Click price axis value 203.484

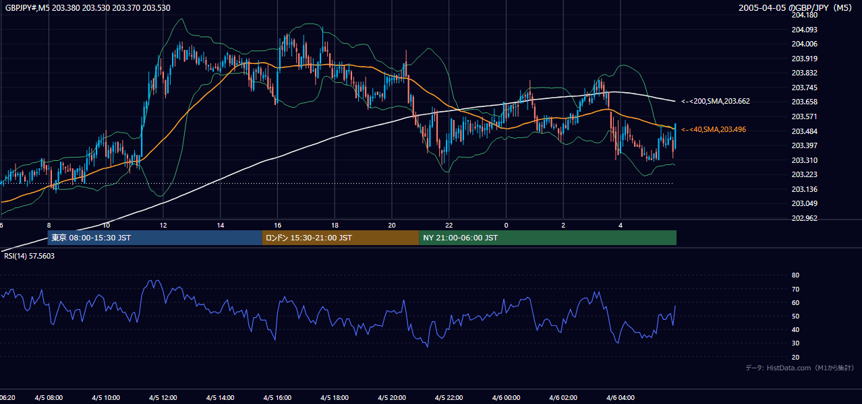tap(804, 131)
